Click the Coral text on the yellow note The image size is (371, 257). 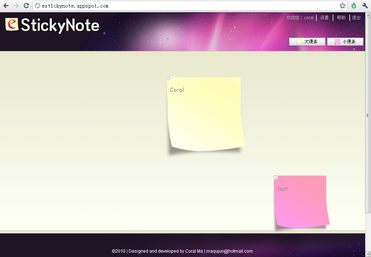coord(177,90)
